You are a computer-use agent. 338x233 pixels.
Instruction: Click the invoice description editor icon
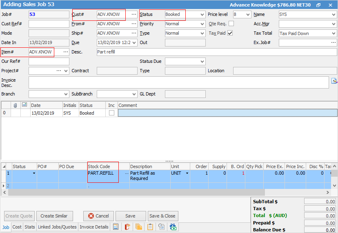(x=334, y=80)
